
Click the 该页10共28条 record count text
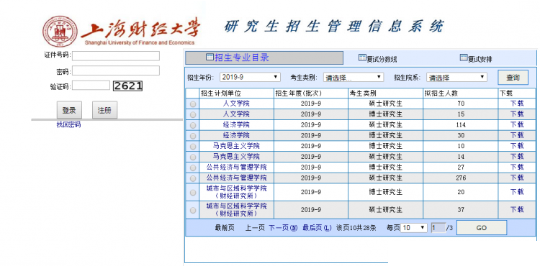[x=356, y=227]
